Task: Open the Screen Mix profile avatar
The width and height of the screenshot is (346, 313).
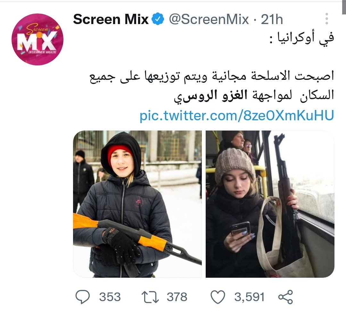Action: coord(37,39)
